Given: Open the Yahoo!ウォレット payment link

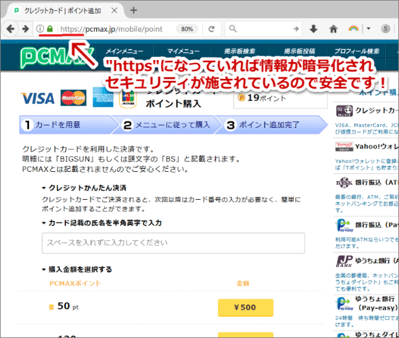Looking at the screenshot, I should [x=376, y=147].
